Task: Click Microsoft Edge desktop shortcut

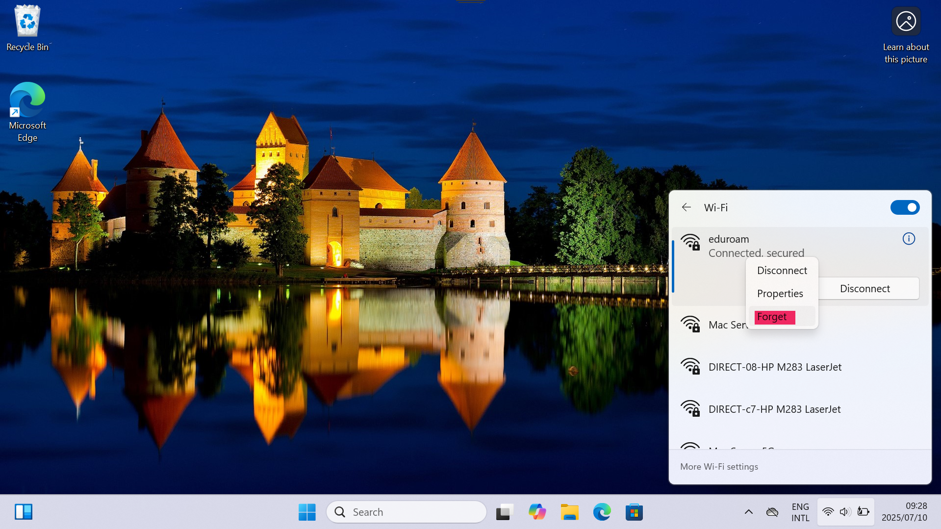Action: coord(27,112)
